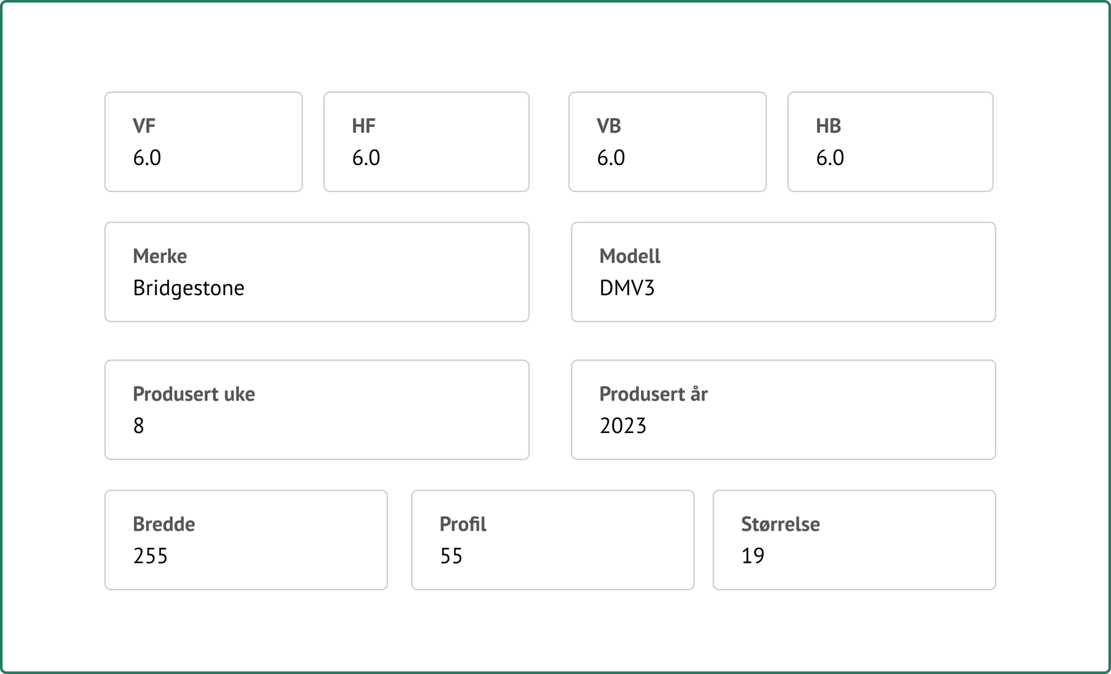Focus the Produsert uke field
This screenshot has width=1111, height=674.
click(x=316, y=409)
